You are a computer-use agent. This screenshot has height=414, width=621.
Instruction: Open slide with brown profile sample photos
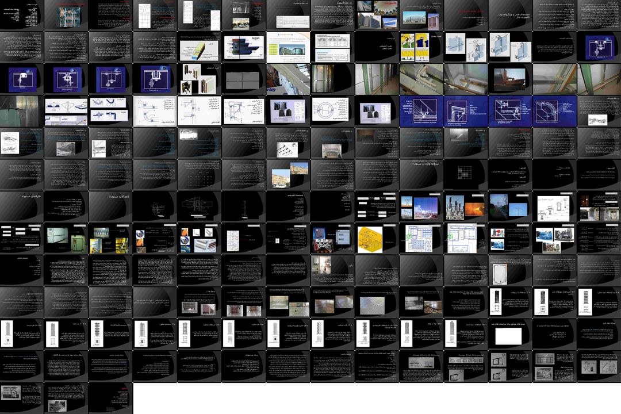point(199,79)
